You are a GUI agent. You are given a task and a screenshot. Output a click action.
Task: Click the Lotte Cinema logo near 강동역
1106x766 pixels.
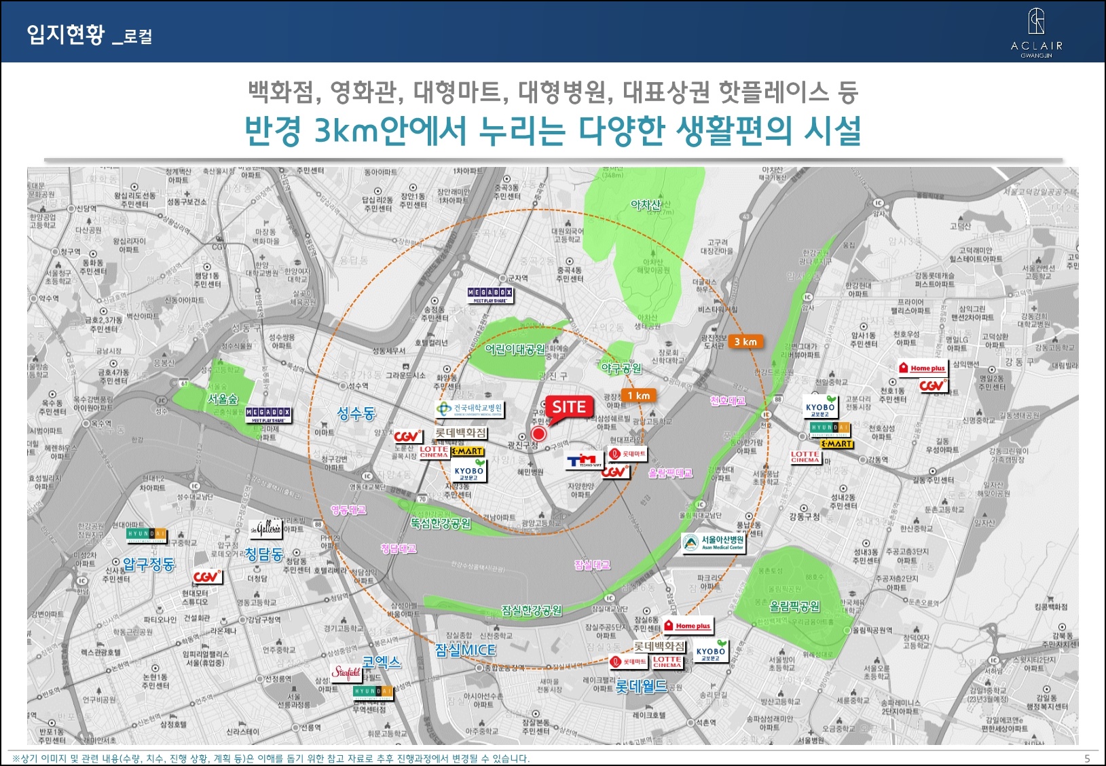coord(805,457)
